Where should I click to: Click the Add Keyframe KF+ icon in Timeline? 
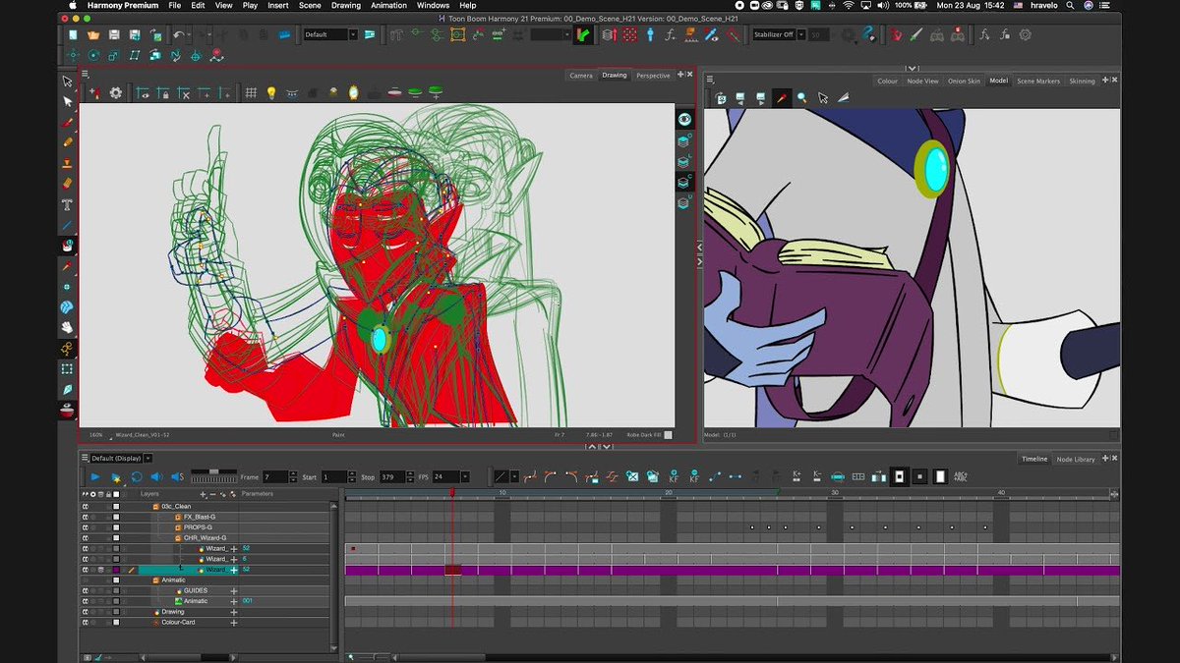click(x=674, y=476)
